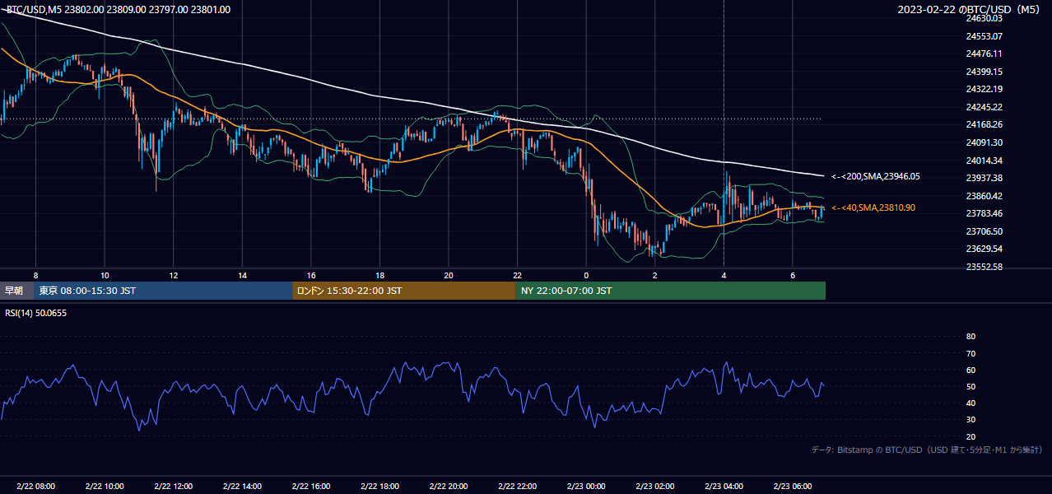Click the 2/22 12:00 time label
1052x494 pixels.
[173, 486]
